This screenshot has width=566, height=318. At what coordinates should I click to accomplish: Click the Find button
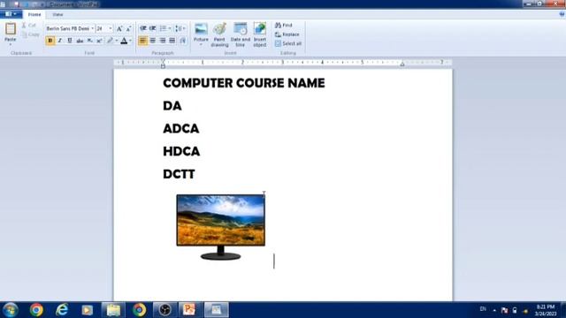point(284,26)
